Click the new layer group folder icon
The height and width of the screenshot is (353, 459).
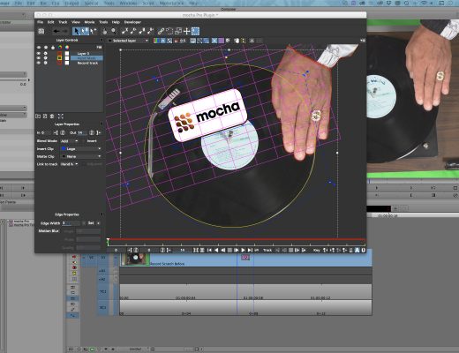click(x=38, y=116)
